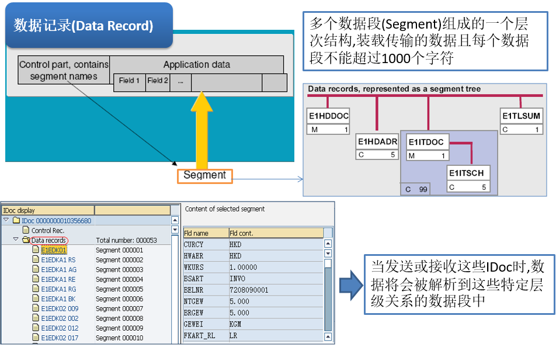The height and width of the screenshot is (347, 556).
Task: Click the Fld cont. column header
Action: pos(251,233)
